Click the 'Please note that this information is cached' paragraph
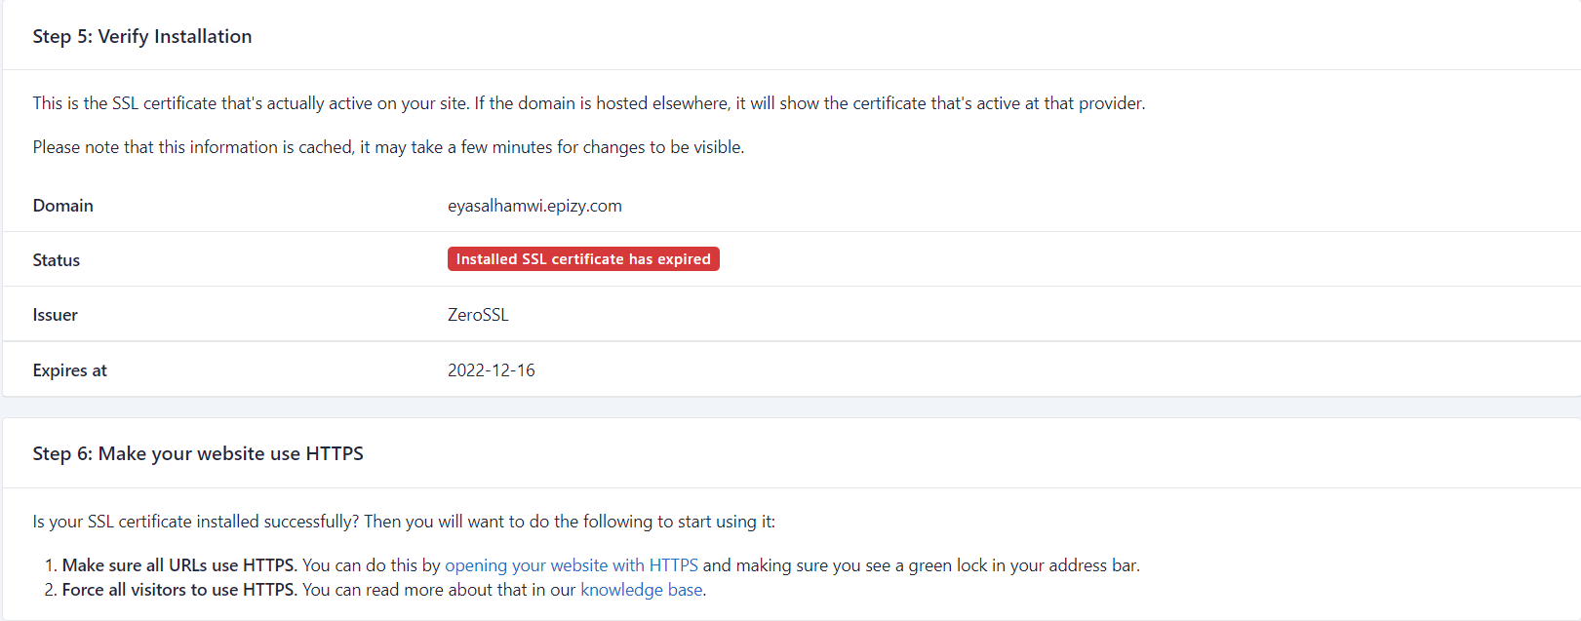 tap(388, 147)
